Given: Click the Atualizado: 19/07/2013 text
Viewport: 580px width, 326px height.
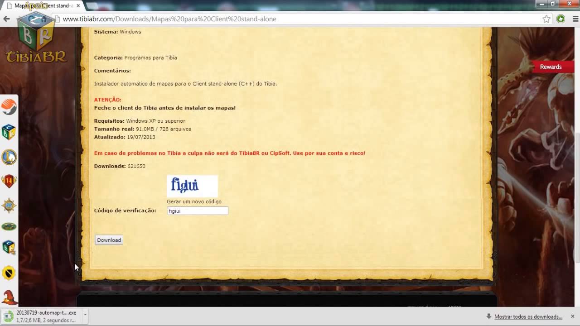Looking at the screenshot, I should pyautogui.click(x=125, y=137).
